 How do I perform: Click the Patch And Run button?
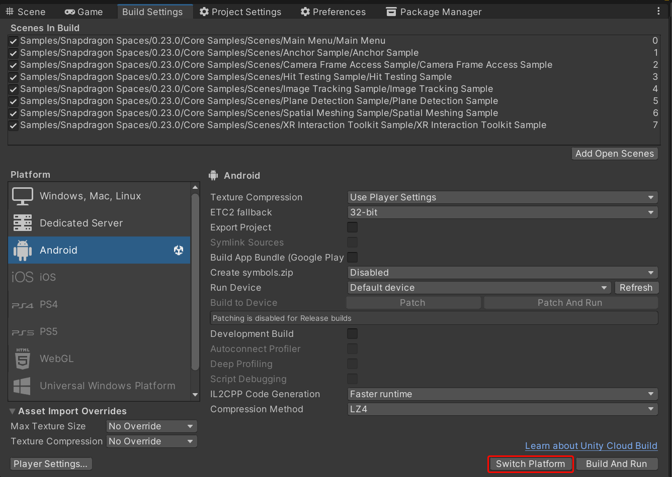tap(570, 303)
